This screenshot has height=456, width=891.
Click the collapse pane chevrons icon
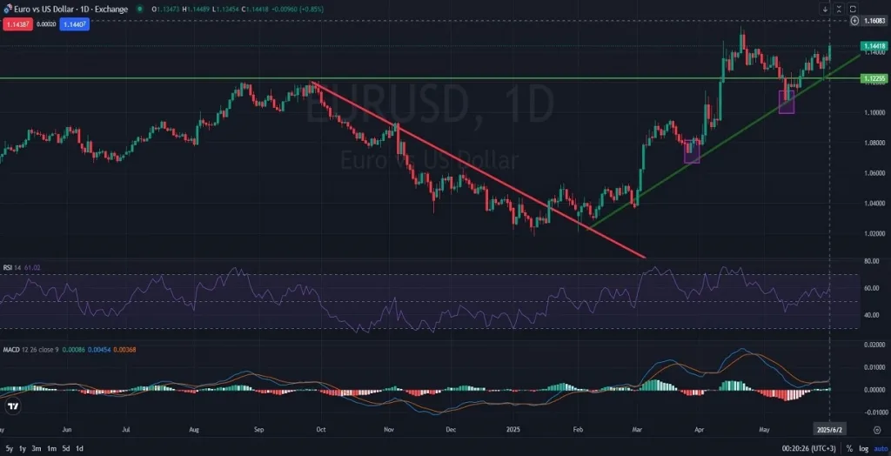click(839, 9)
